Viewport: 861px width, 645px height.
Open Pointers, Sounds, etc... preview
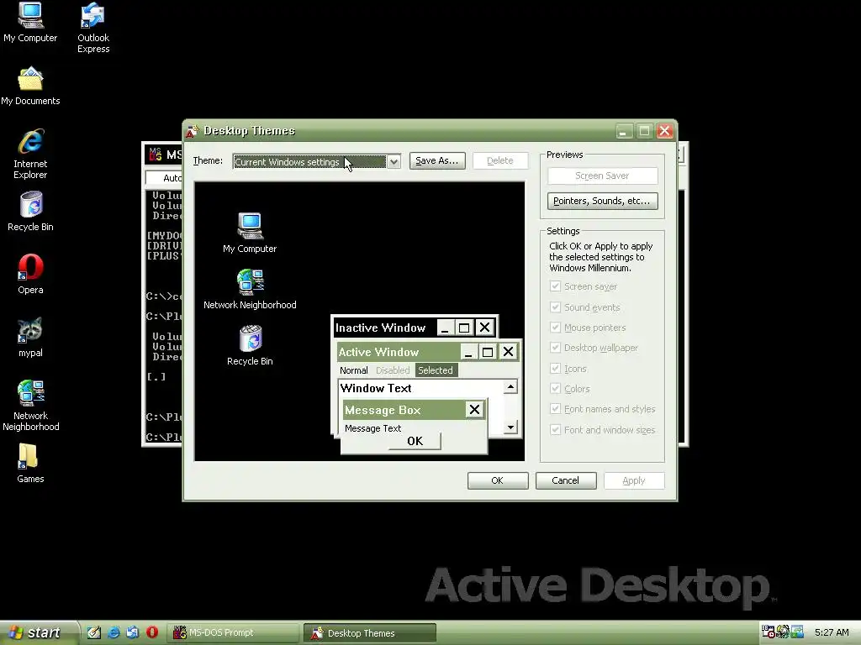click(x=602, y=201)
